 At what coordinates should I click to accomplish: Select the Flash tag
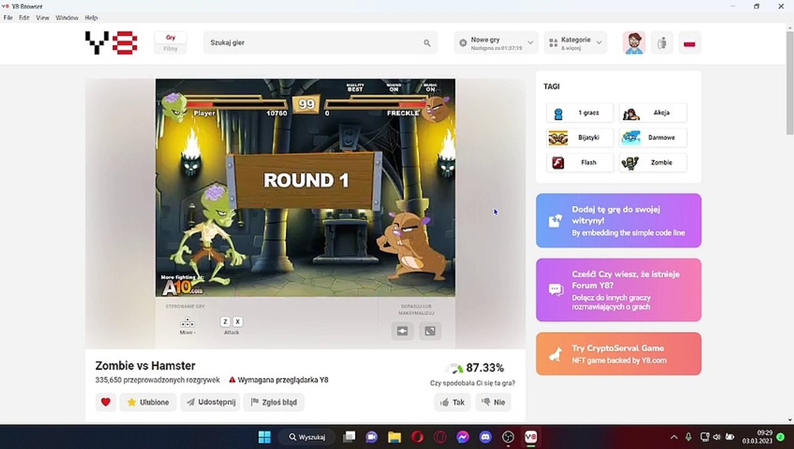(580, 163)
